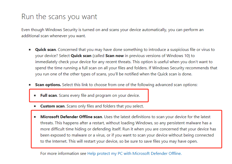
Task: Click the bold Scan options. label
Action: (x=48, y=85)
